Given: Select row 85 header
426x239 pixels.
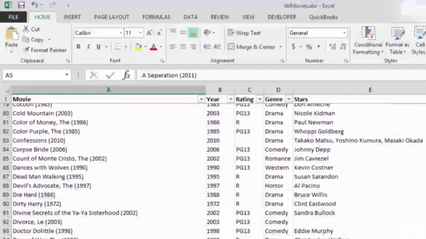Looking at the screenshot, I should (x=6, y=159).
